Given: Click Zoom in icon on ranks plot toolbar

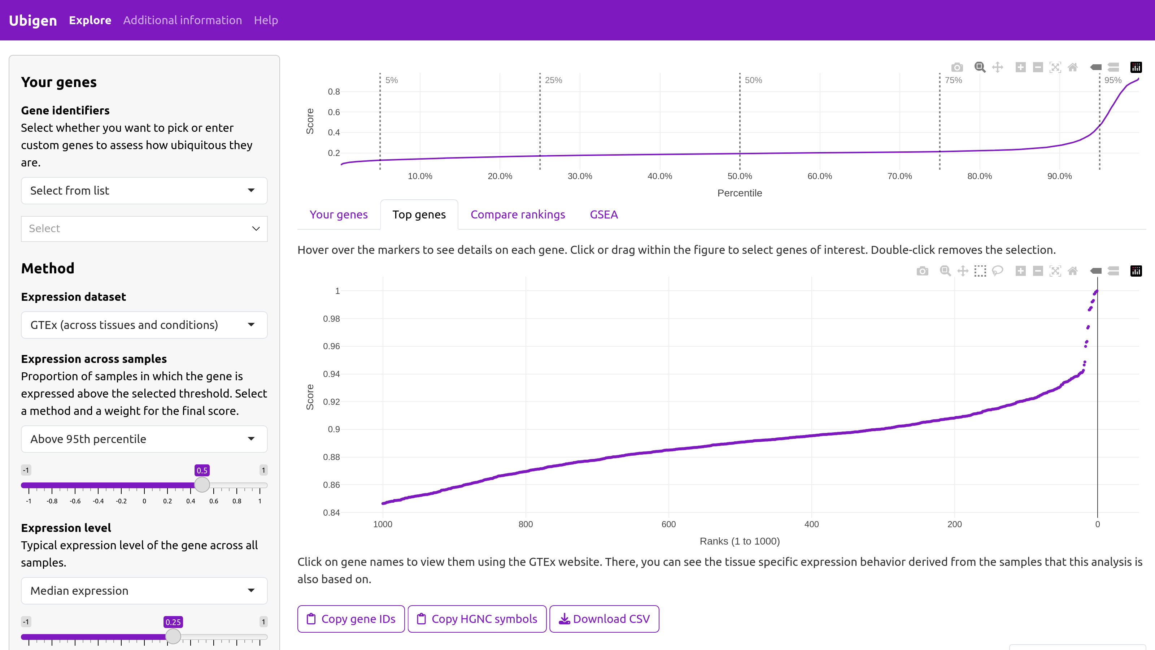Looking at the screenshot, I should (x=1020, y=271).
